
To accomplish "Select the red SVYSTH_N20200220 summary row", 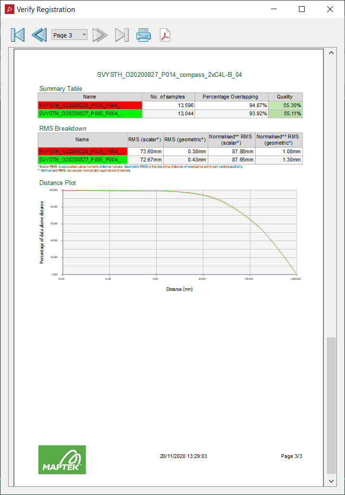I will pos(170,105).
